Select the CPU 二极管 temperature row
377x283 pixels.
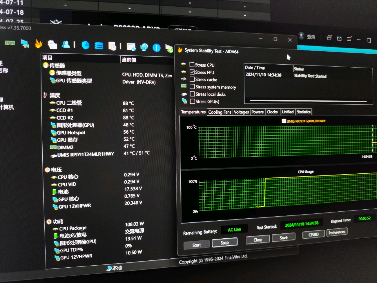92,103
